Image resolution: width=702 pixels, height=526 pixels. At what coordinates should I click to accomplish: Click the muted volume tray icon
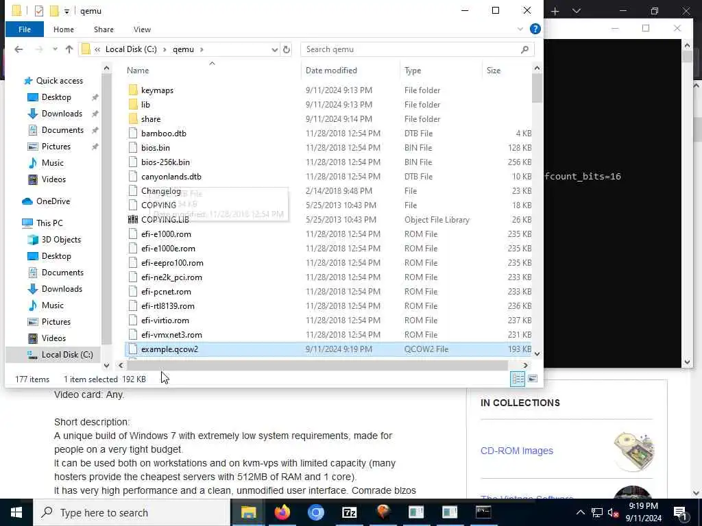click(614, 512)
